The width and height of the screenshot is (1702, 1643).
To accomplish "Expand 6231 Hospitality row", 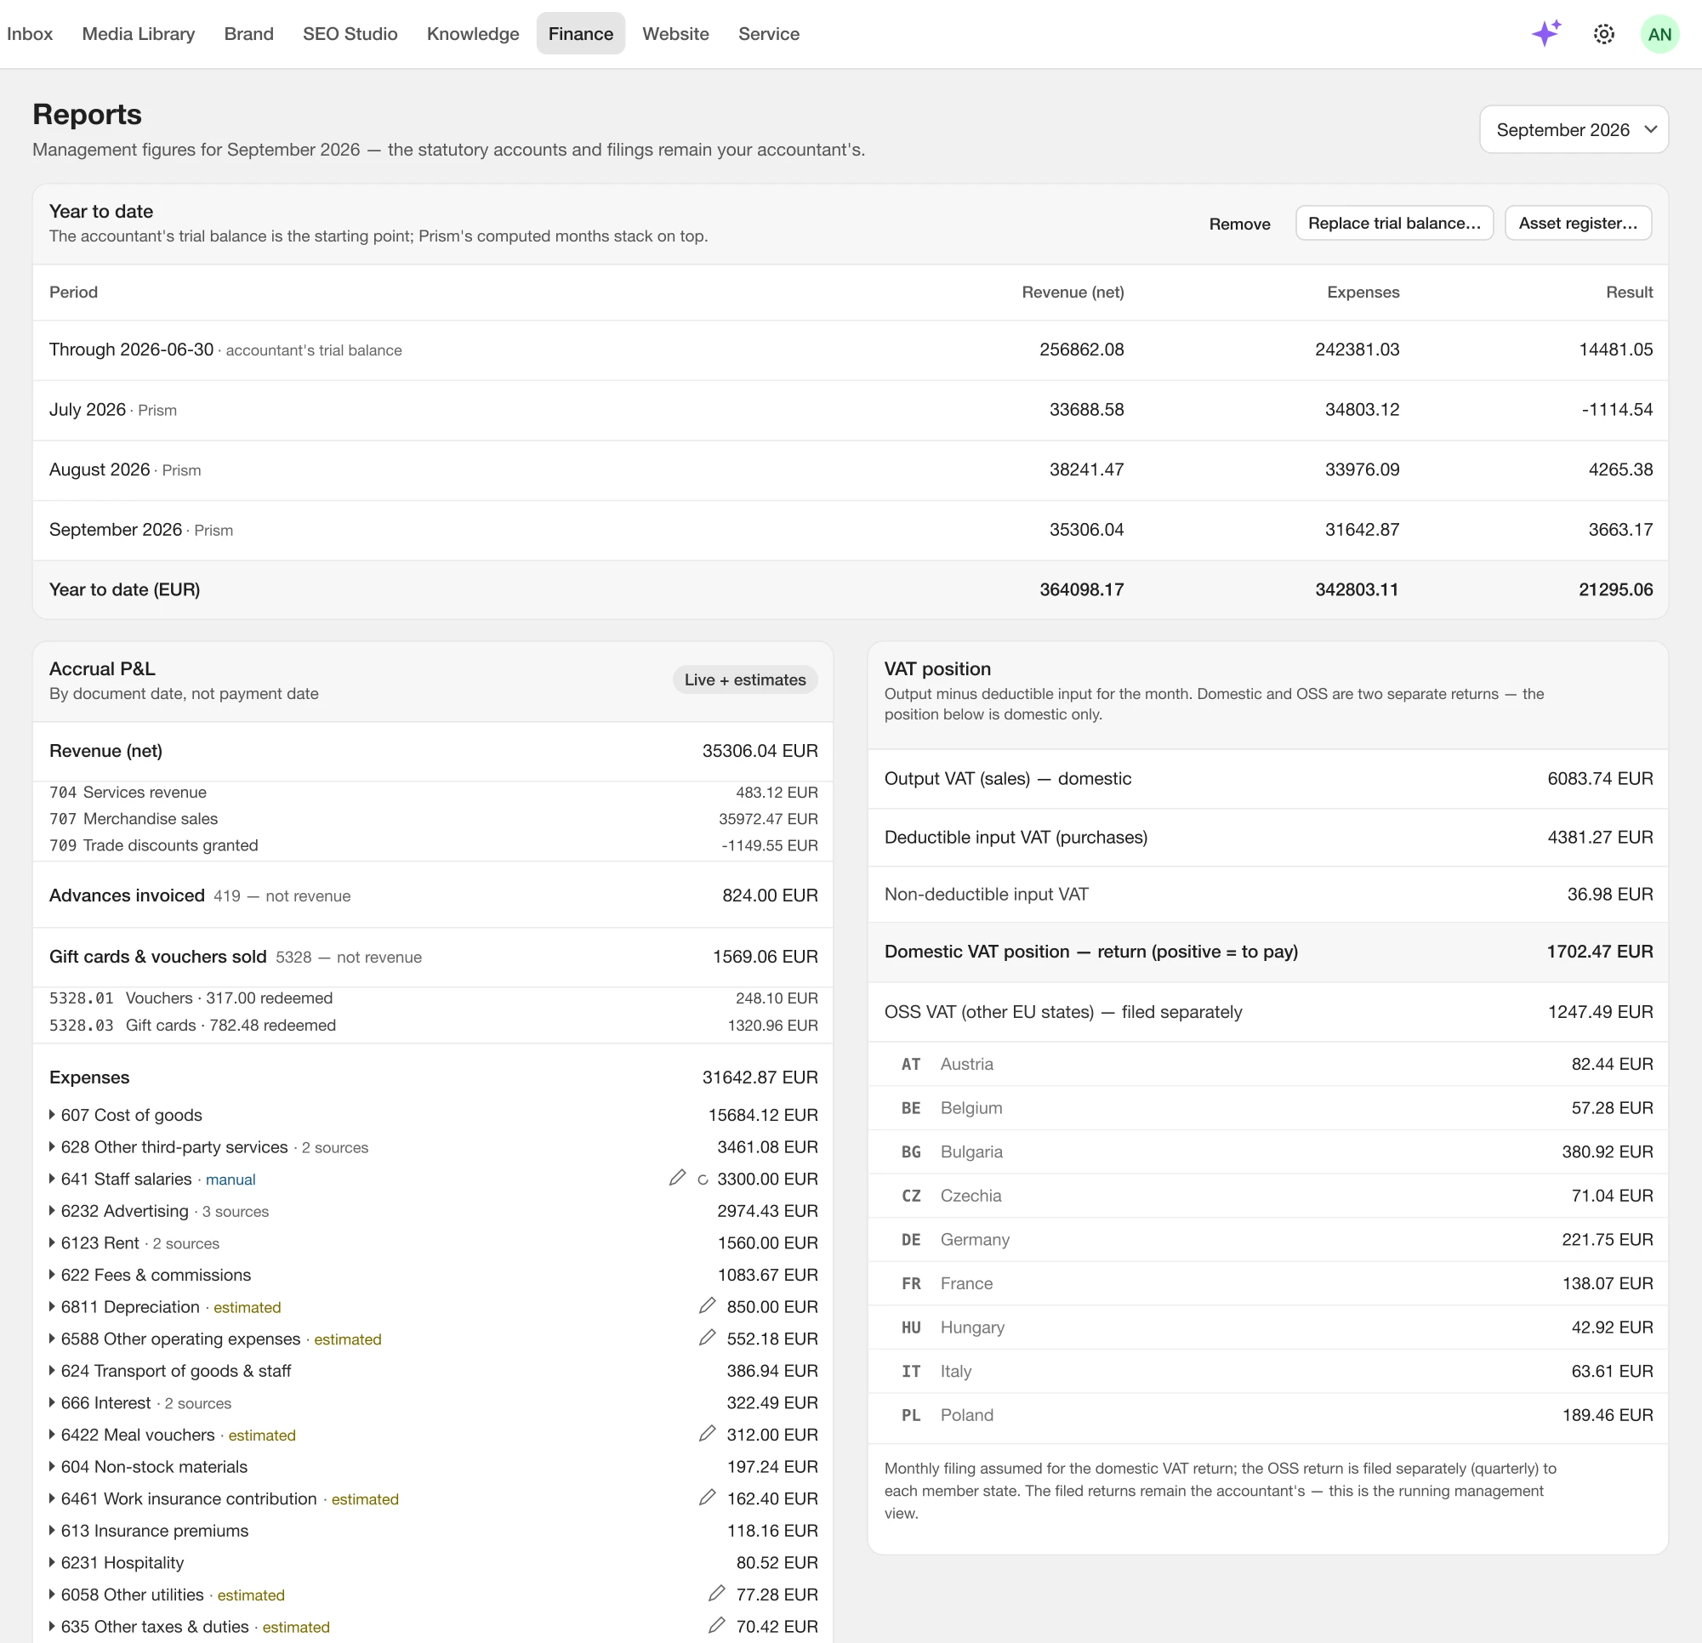I will click(x=433, y=1562).
